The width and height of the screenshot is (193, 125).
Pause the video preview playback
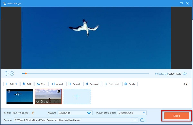point(6,74)
